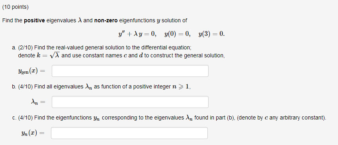This screenshot has height=145, width=338.
Task: Click the k = √λ expression
Action: [48, 55]
